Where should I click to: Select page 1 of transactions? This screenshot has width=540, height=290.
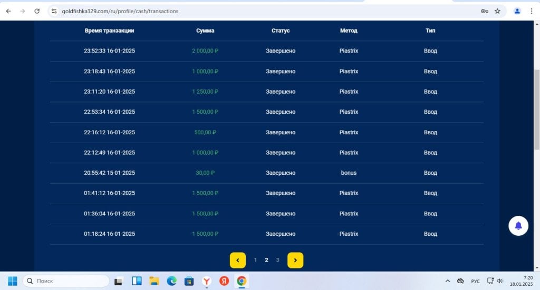[x=255, y=260]
